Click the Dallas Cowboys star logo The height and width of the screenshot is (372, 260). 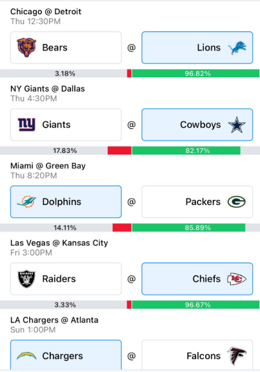point(237,124)
